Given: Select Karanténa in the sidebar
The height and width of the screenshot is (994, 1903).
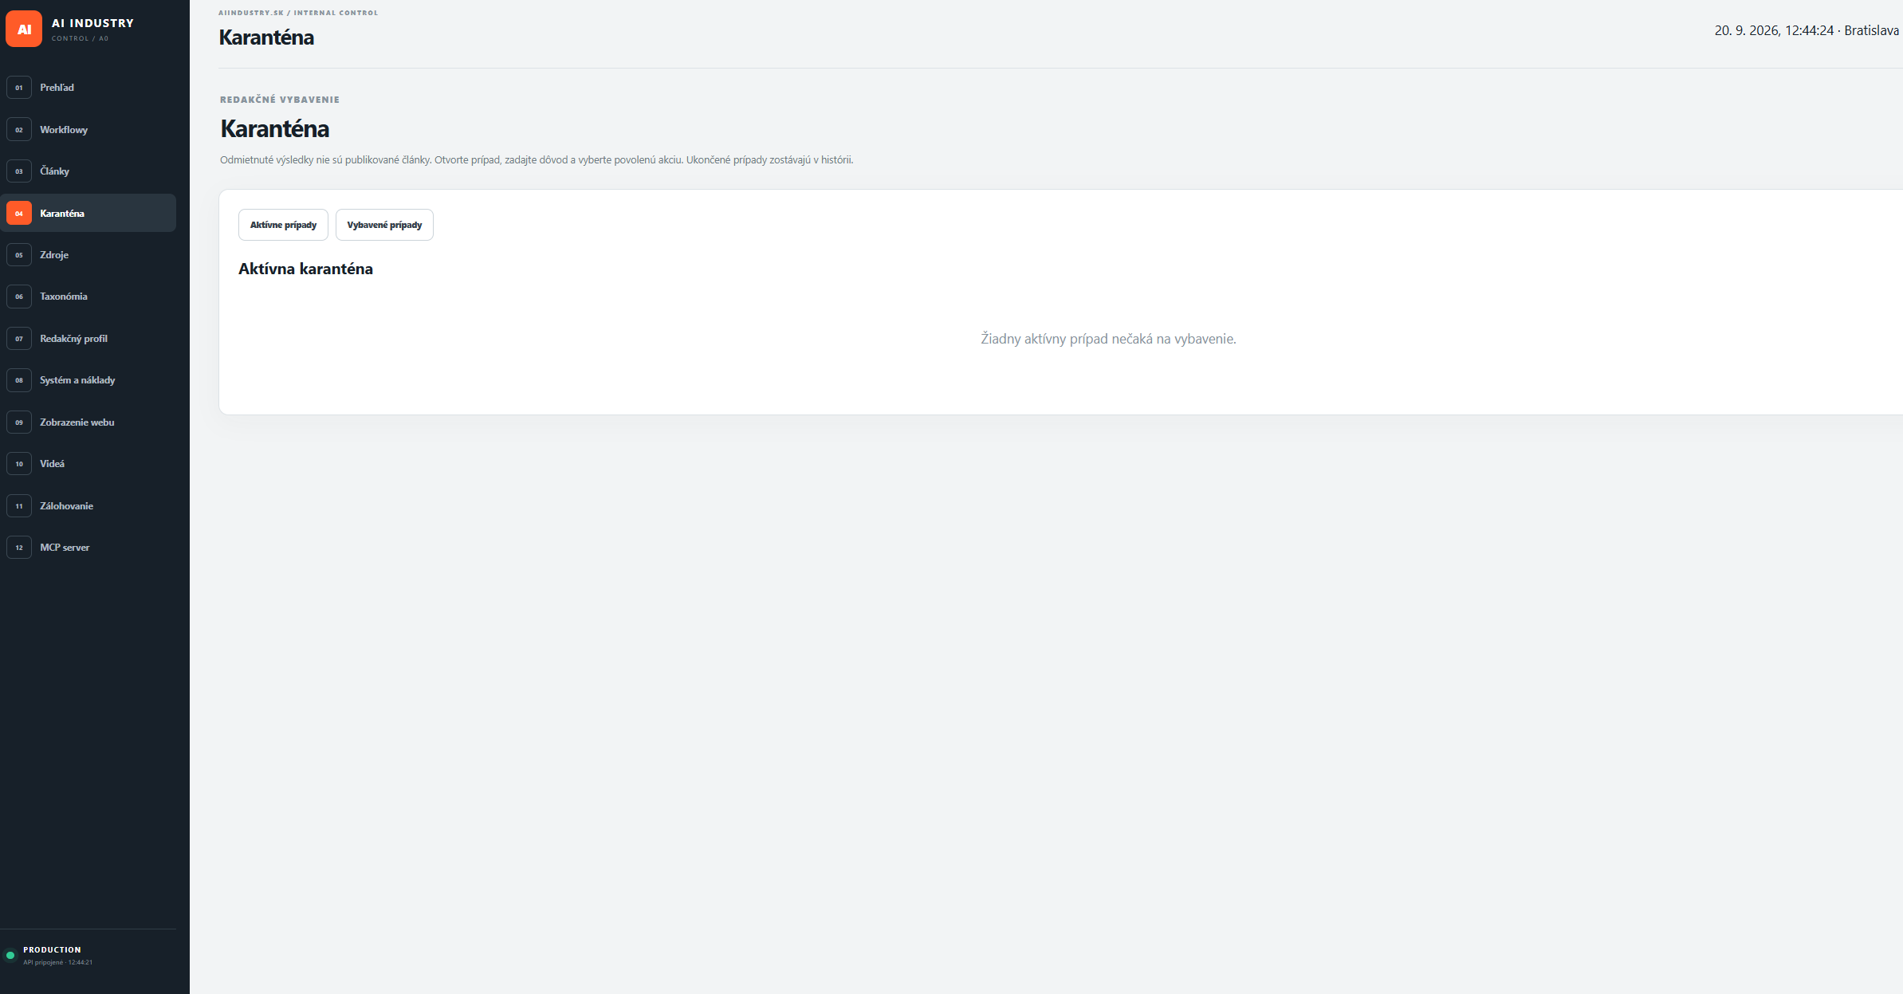Looking at the screenshot, I should click(88, 213).
